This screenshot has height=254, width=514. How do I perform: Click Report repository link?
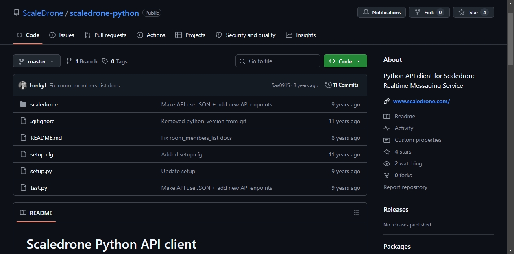(405, 187)
